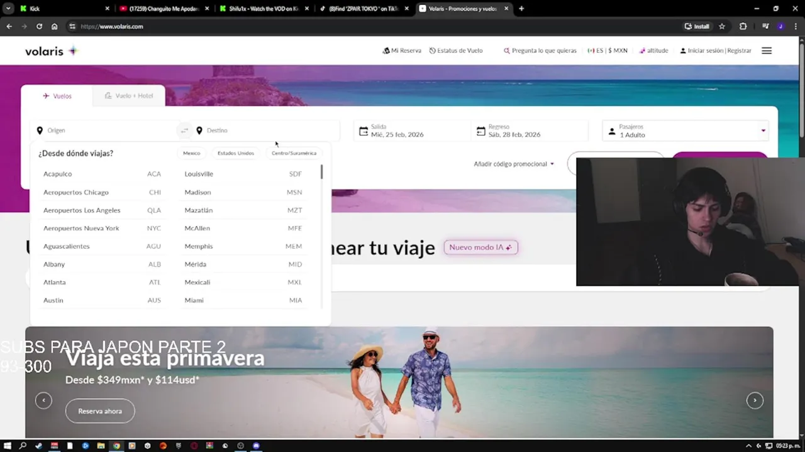Open Estatus de Vuelo

[x=456, y=51]
